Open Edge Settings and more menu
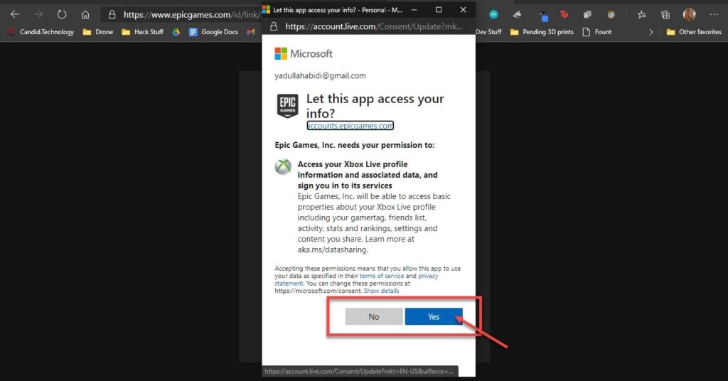This screenshot has width=728, height=381. (714, 14)
